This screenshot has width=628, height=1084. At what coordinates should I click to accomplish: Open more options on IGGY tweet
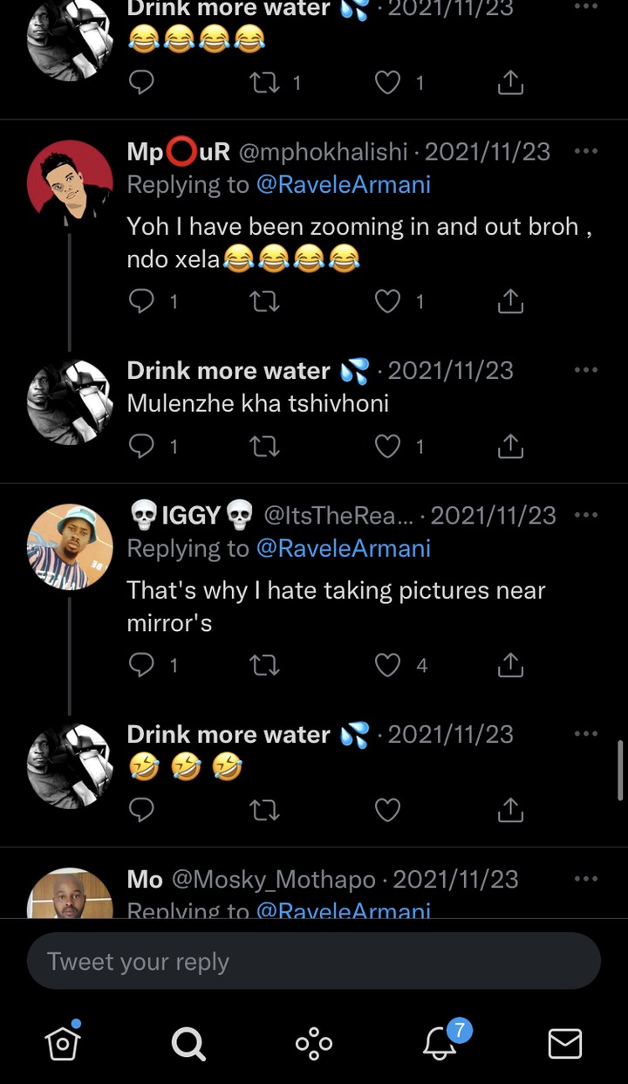[586, 516]
